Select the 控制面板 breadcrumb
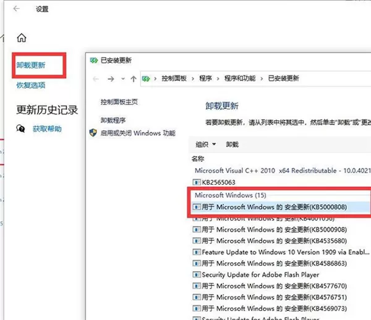Image resolution: width=371 pixels, height=320 pixels. click(x=174, y=78)
